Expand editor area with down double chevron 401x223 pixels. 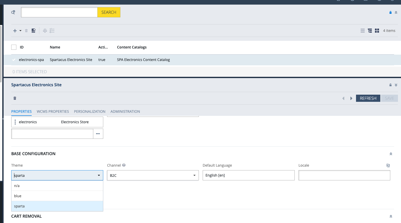[396, 85]
